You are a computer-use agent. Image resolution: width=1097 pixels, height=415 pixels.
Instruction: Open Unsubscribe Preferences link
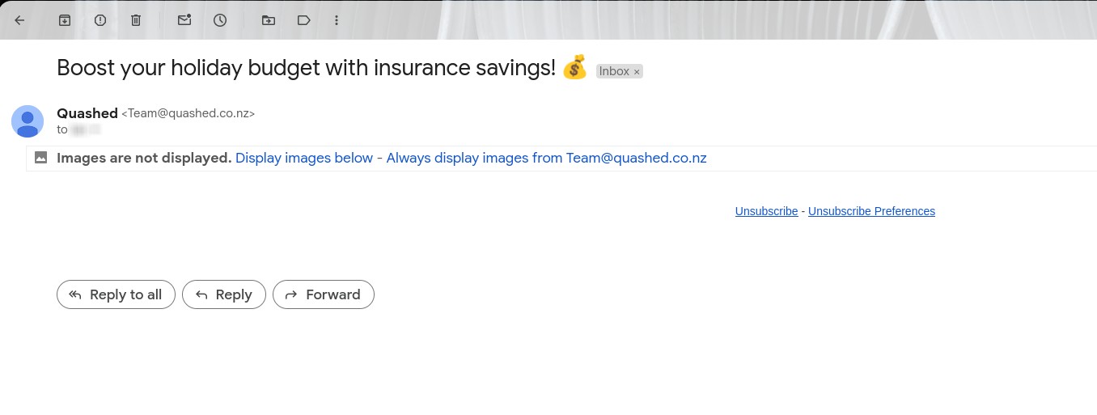(x=871, y=211)
